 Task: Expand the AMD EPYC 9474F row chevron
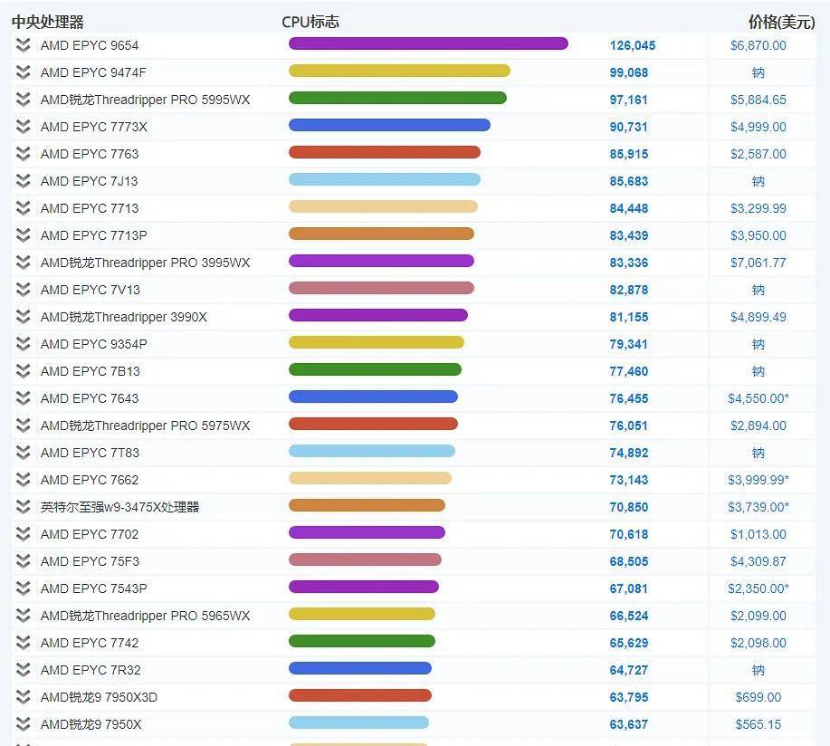(23, 72)
